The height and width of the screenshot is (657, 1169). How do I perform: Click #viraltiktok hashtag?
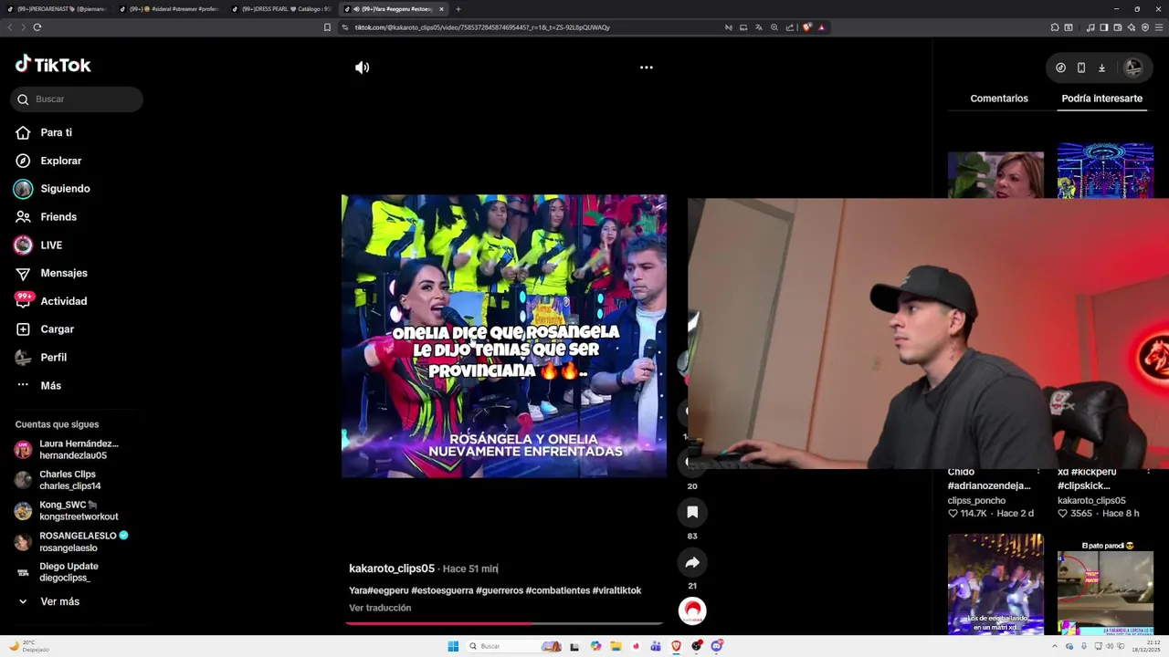pos(617,590)
